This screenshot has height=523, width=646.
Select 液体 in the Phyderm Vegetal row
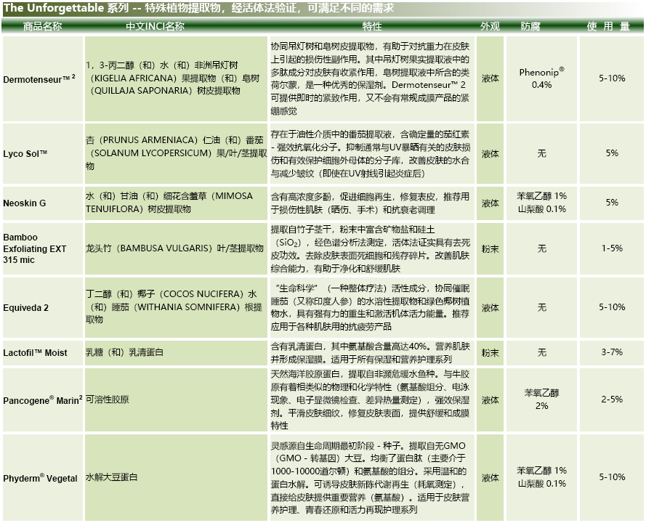[490, 478]
